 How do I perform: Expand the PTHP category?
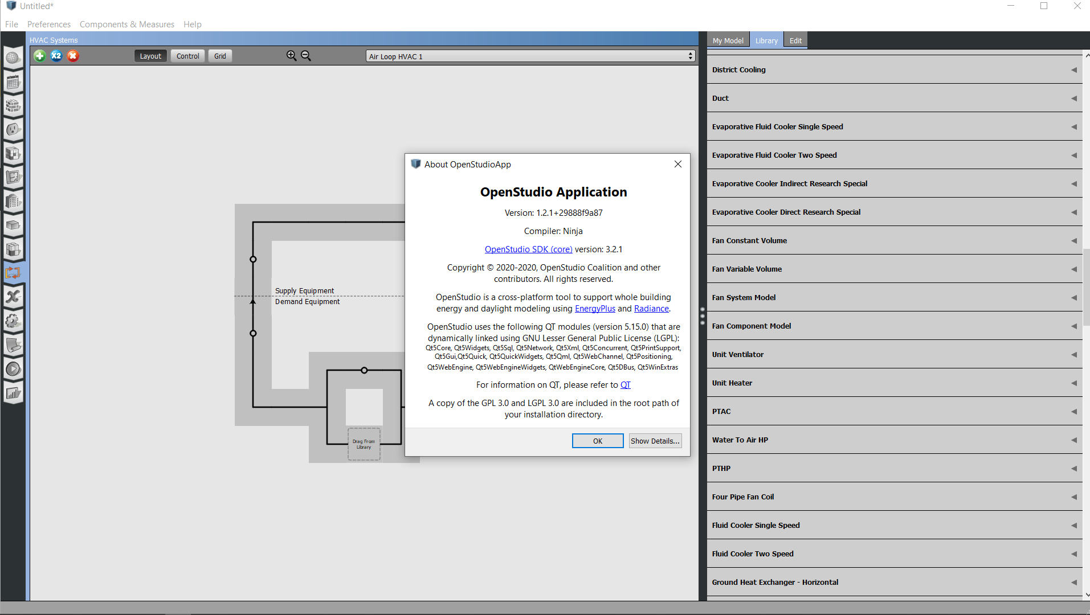coord(895,468)
